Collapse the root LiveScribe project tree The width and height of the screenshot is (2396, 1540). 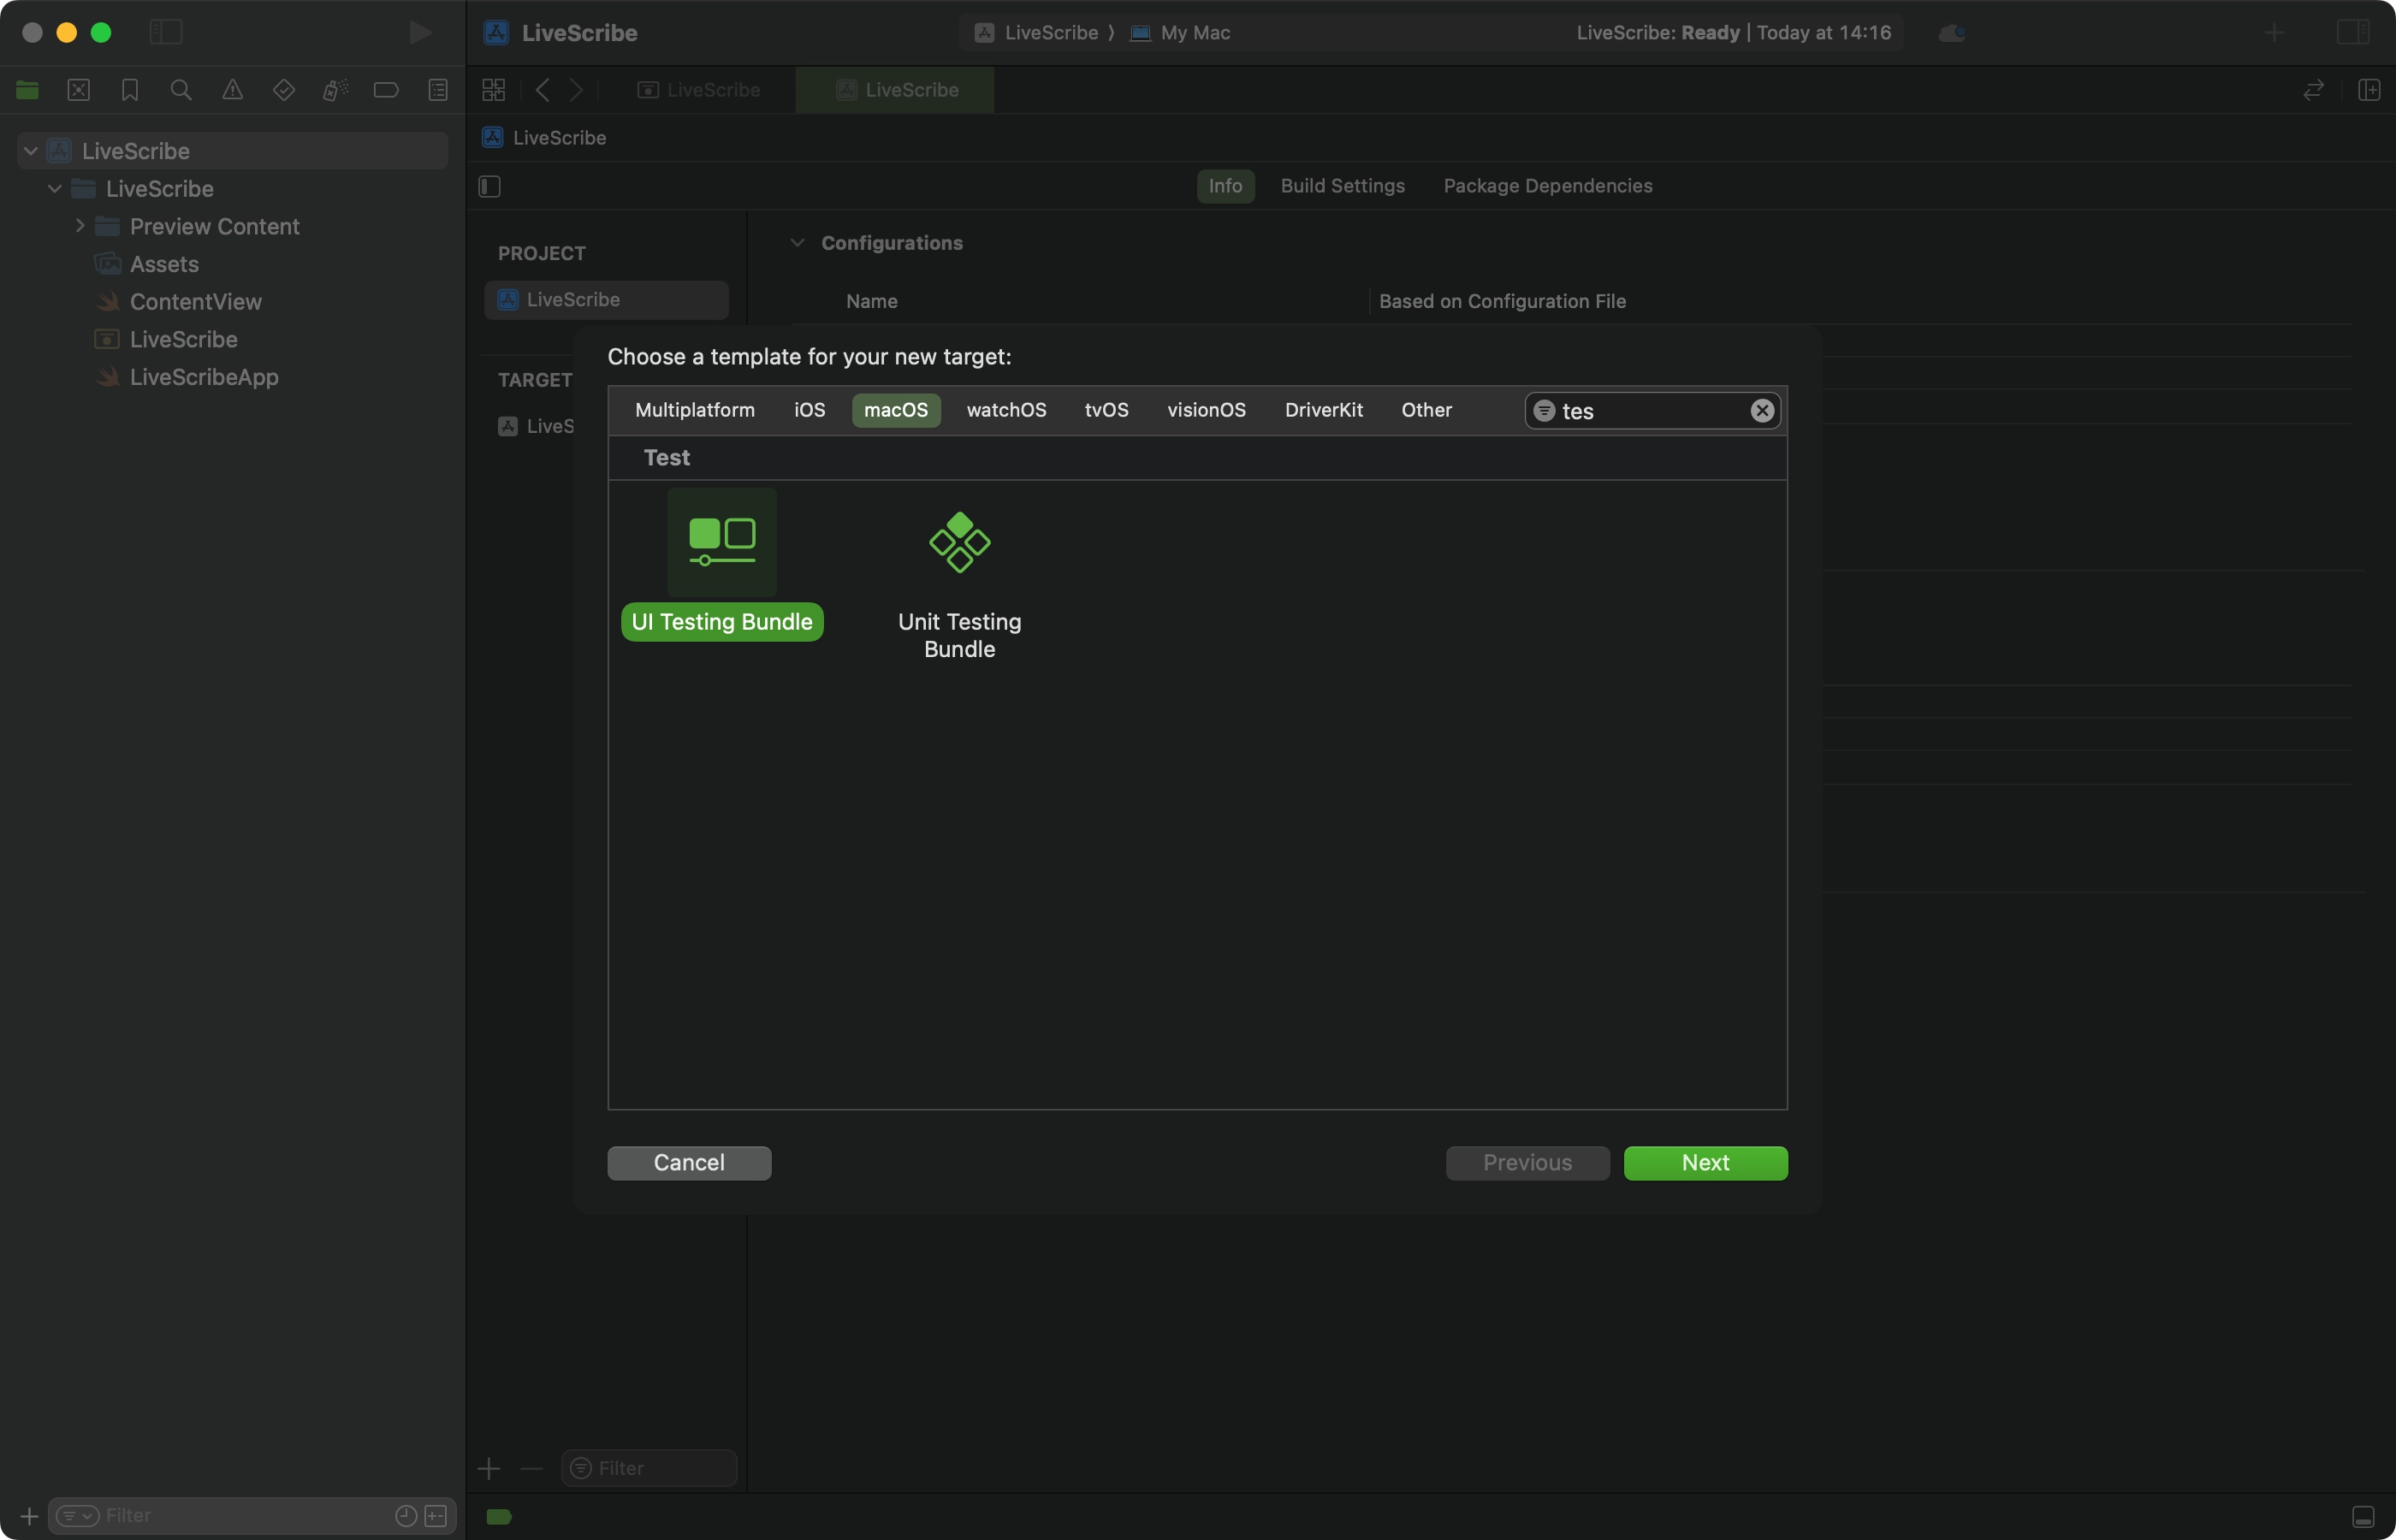coord(31,151)
